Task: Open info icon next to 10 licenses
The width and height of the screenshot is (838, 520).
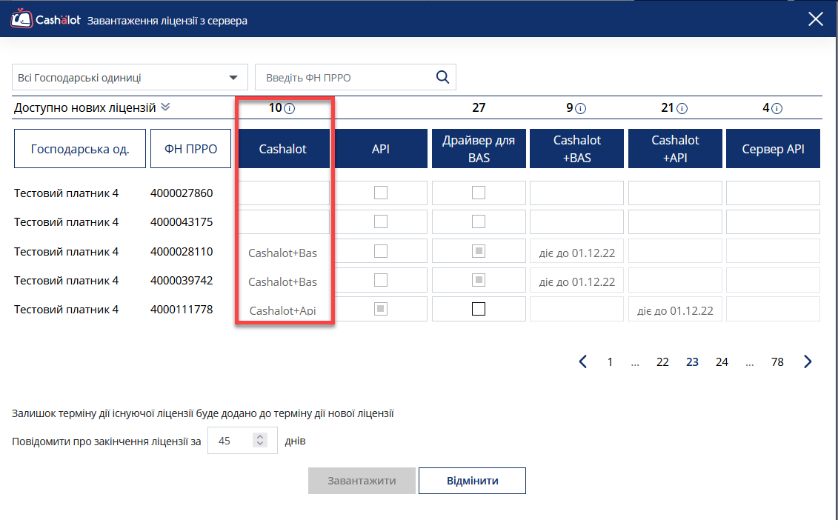Action: pyautogui.click(x=289, y=108)
